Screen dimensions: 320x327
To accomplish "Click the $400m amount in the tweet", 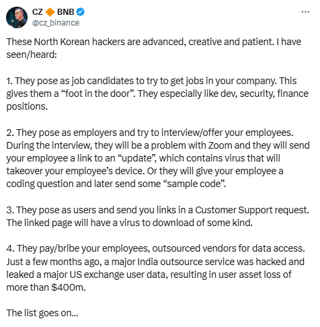I will [x=68, y=287].
